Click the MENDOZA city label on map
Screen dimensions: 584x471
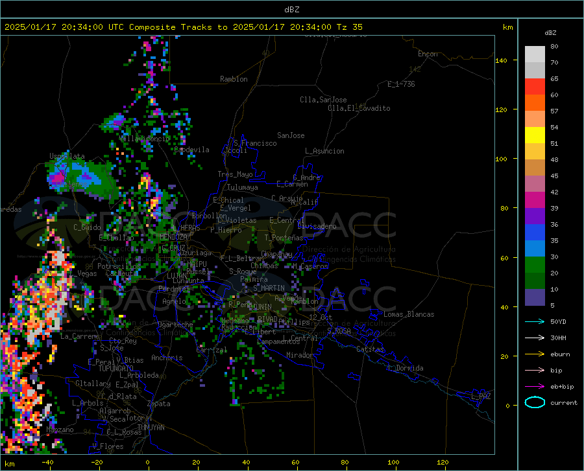pyautogui.click(x=173, y=237)
